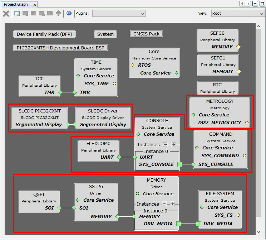Click the add new group toolbar icon
The image size is (266, 240).
click(x=17, y=13)
